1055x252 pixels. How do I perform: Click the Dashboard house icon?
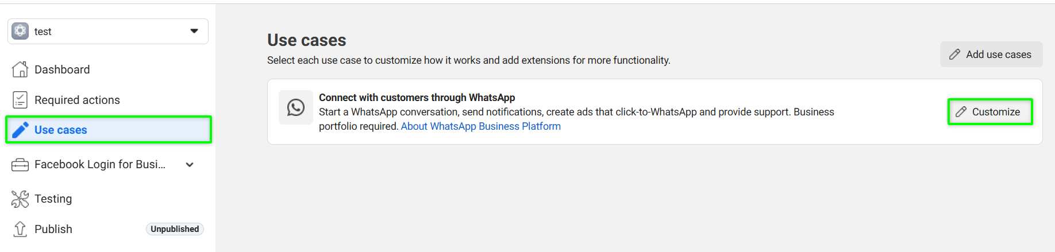coord(20,69)
